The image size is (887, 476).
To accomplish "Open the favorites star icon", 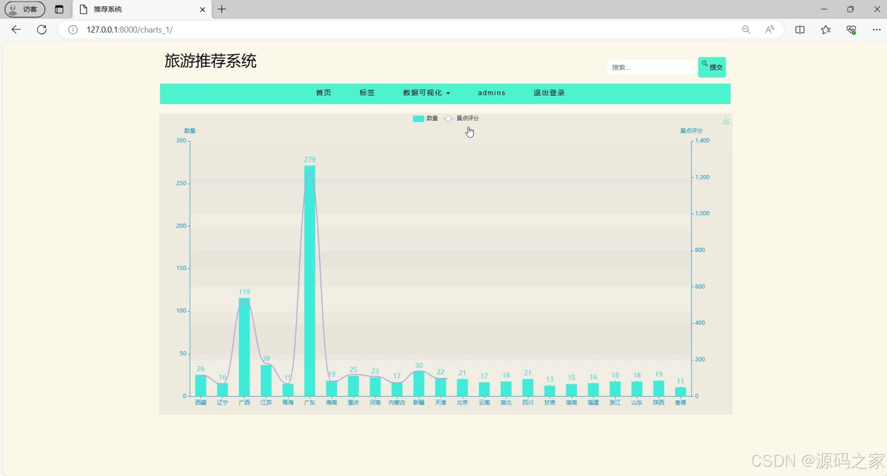I will 826,30.
